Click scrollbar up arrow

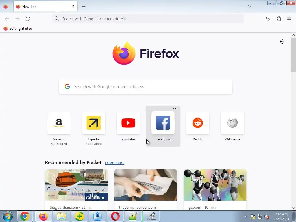point(293,35)
